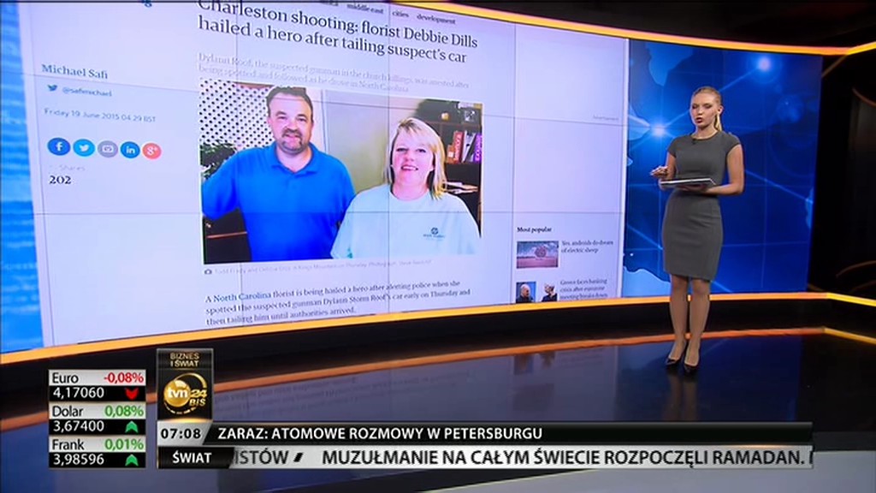Click the 07:08 clock
Image resolution: width=876 pixels, height=493 pixels.
tap(181, 434)
